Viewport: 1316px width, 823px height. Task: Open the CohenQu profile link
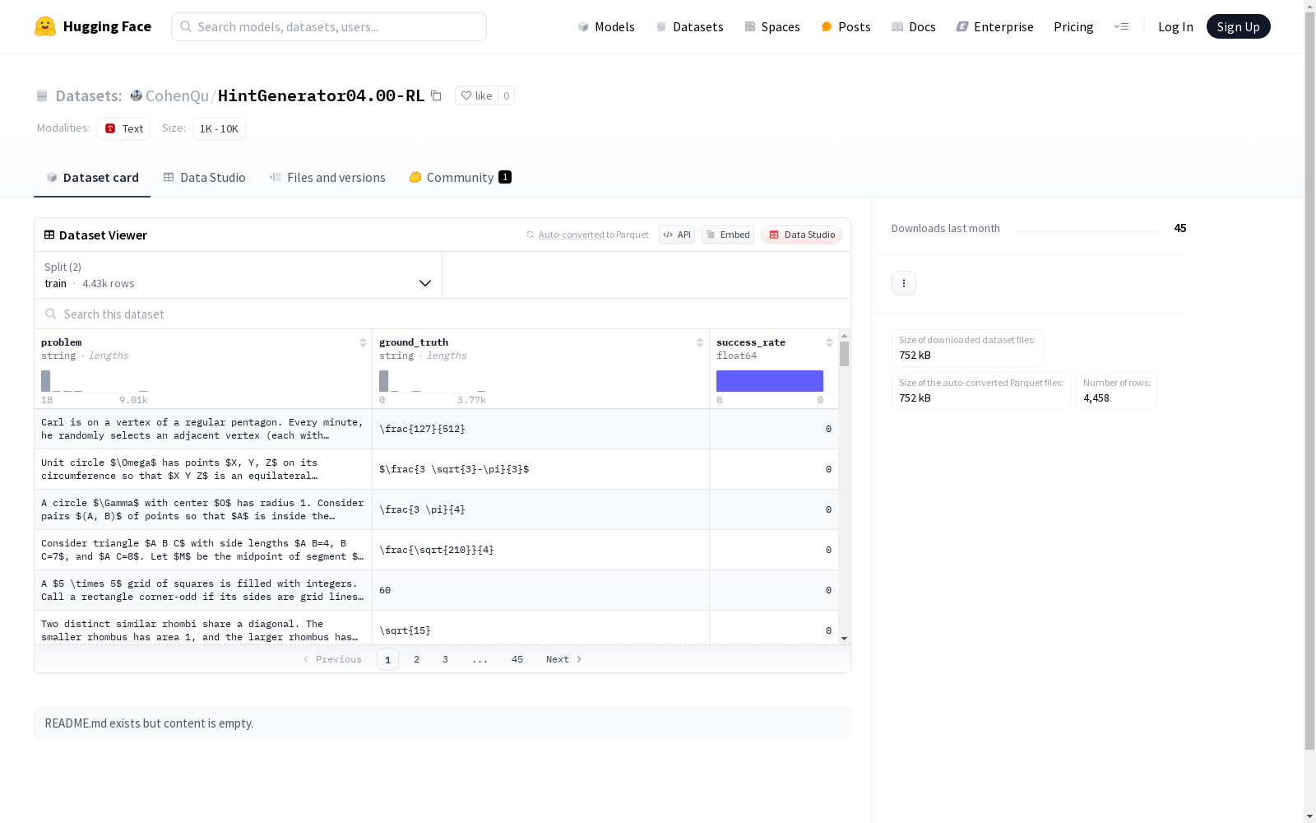coord(177,95)
